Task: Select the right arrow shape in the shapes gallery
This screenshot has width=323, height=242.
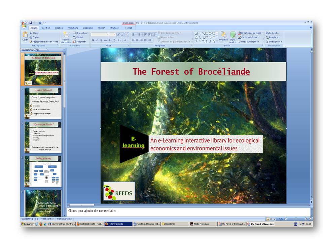Action: (207, 37)
